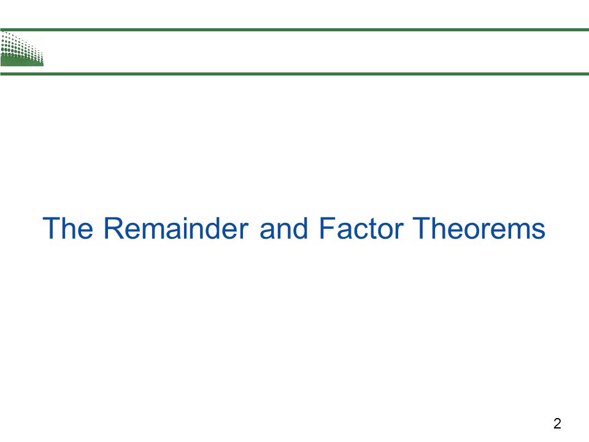
Task: Click the word "The" starting the title
Action: (x=68, y=228)
